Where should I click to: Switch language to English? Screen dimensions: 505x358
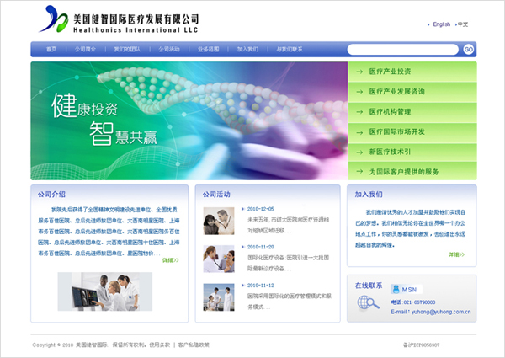(x=441, y=24)
